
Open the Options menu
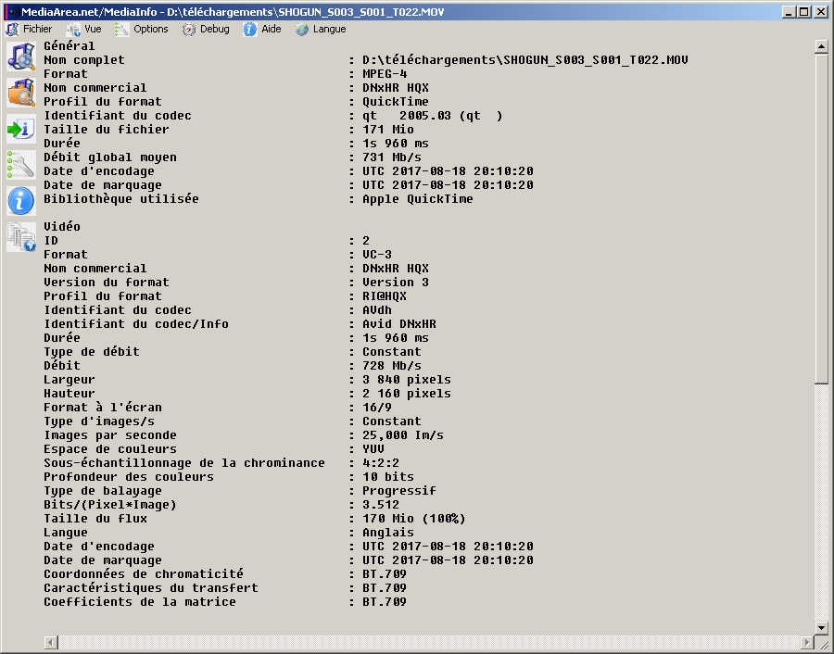[143, 30]
